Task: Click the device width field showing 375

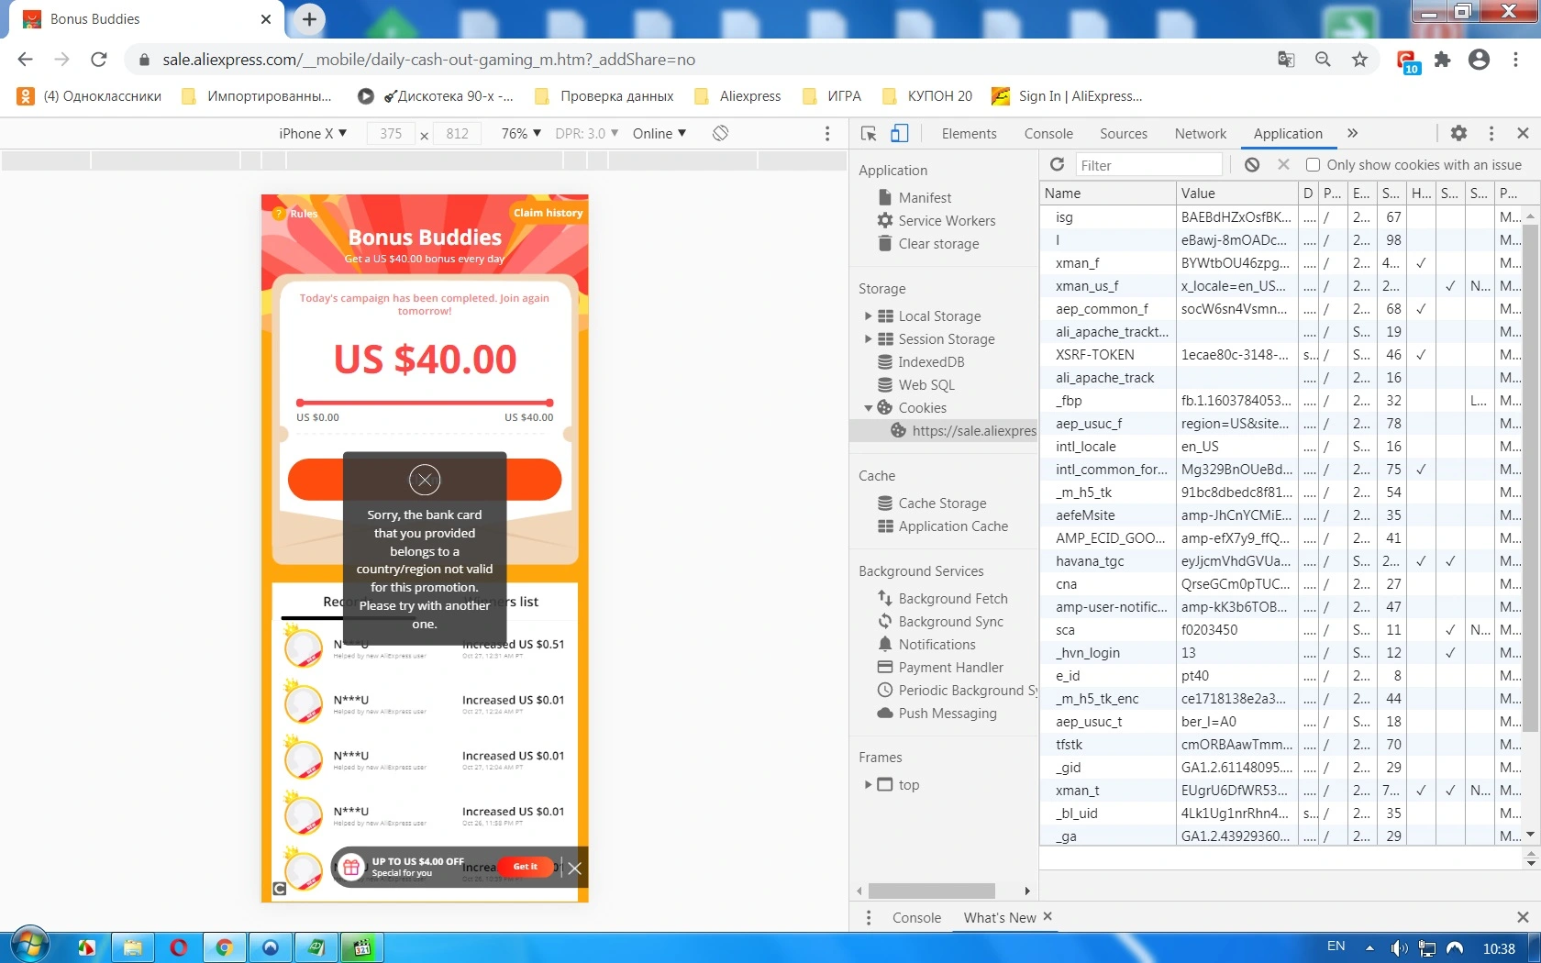Action: coord(391,133)
